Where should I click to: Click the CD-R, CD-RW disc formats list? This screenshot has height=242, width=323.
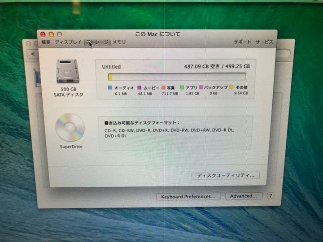[x=169, y=133]
